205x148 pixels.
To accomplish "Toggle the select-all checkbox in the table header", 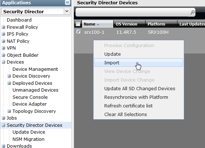I will 78,24.
